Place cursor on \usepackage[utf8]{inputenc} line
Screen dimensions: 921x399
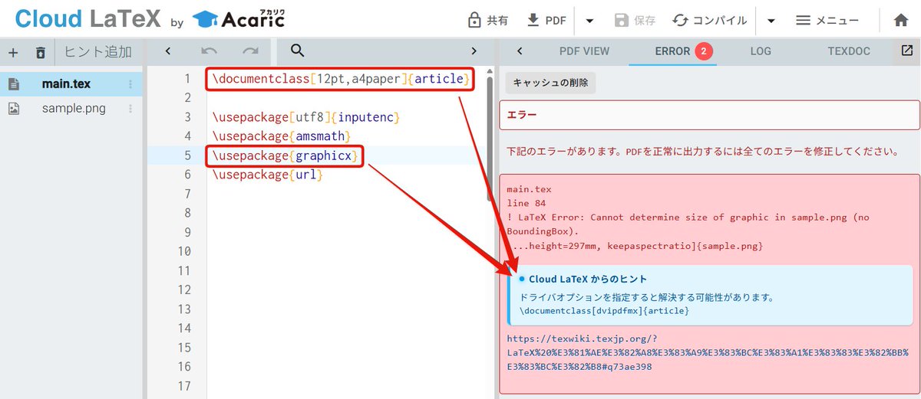[306, 117]
